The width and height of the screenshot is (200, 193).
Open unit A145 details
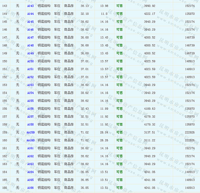pyautogui.click(x=30, y=22)
